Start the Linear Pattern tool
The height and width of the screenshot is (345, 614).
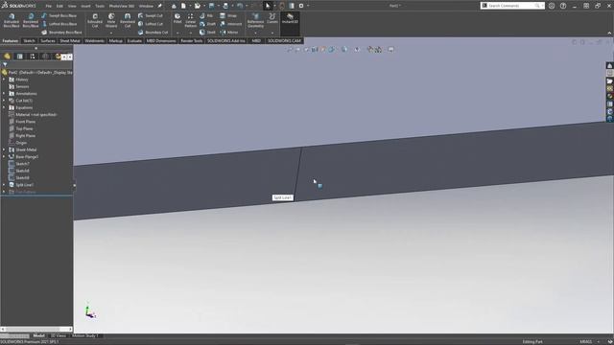click(x=190, y=20)
